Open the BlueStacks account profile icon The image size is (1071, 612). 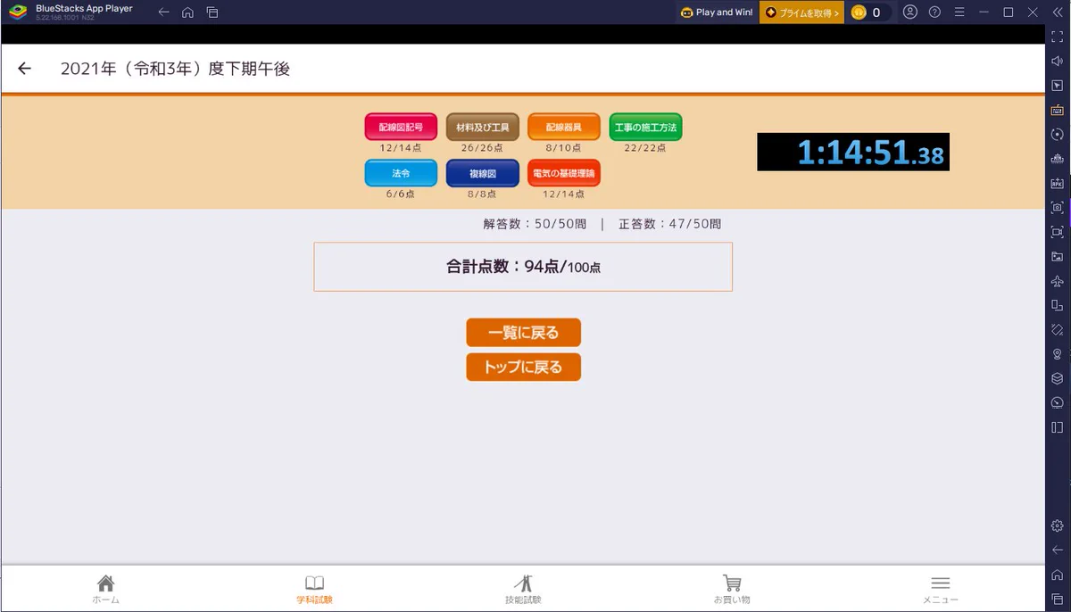tap(909, 12)
